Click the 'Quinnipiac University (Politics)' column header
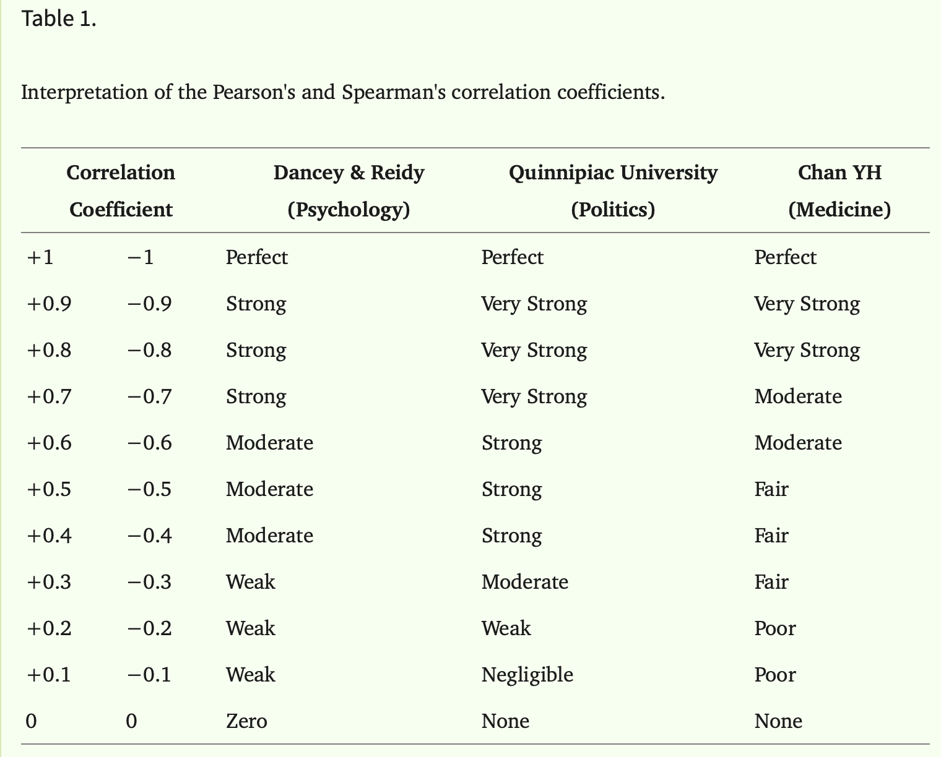The width and height of the screenshot is (941, 757). point(613,190)
